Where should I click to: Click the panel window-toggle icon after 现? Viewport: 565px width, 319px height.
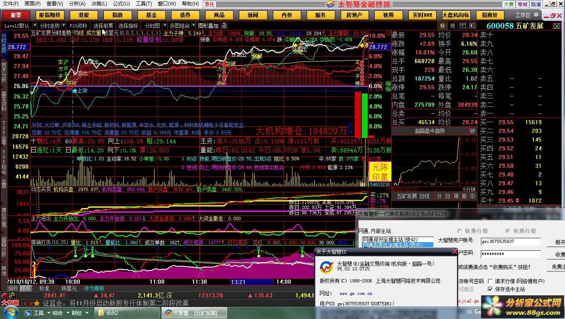click(x=462, y=26)
